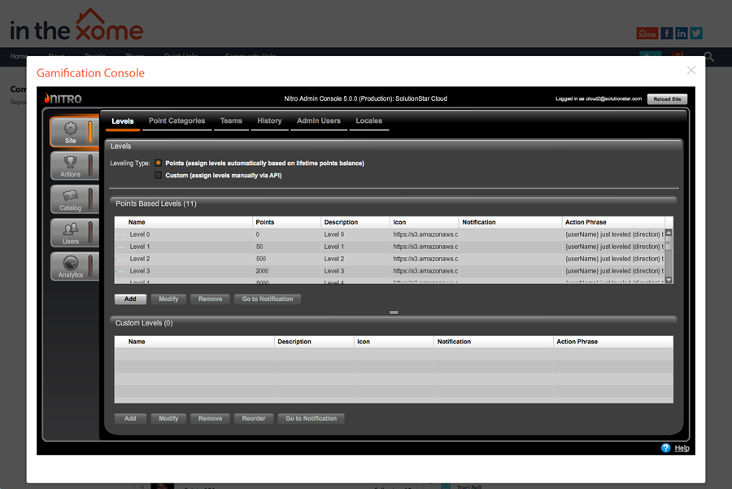The width and height of the screenshot is (732, 489).
Task: Click the 'Gamification Console' dialog title
Action: point(90,73)
